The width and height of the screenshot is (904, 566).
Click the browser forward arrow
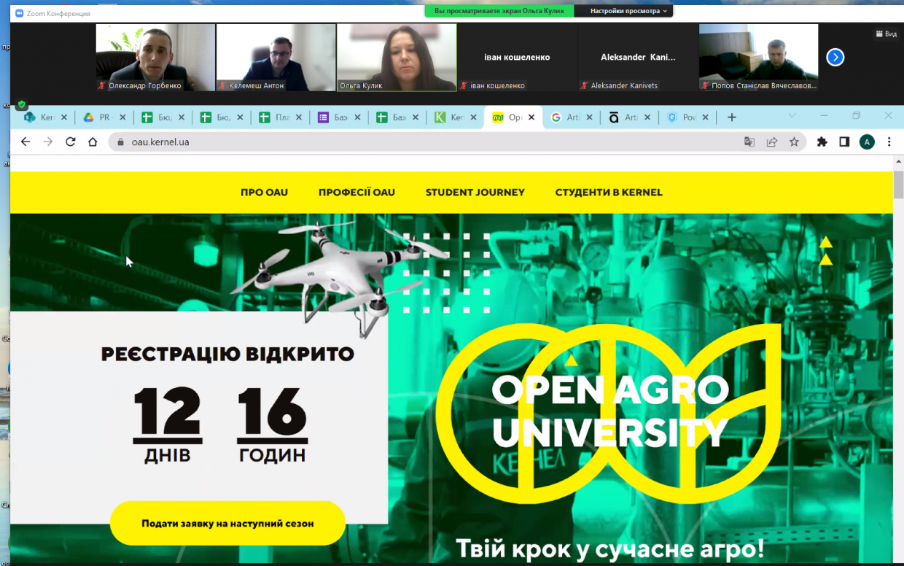48,142
